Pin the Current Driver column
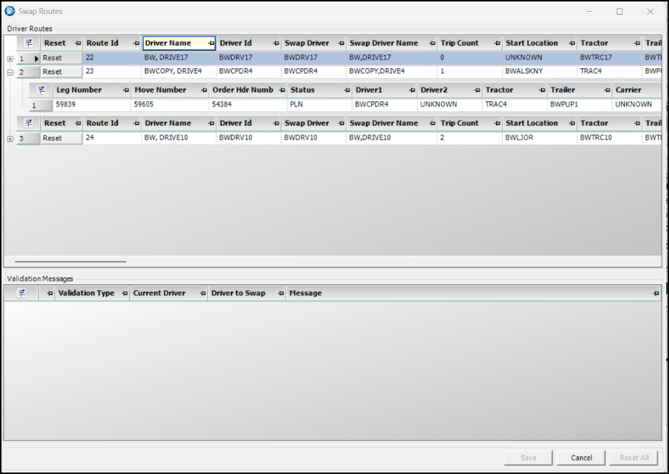 click(x=203, y=293)
